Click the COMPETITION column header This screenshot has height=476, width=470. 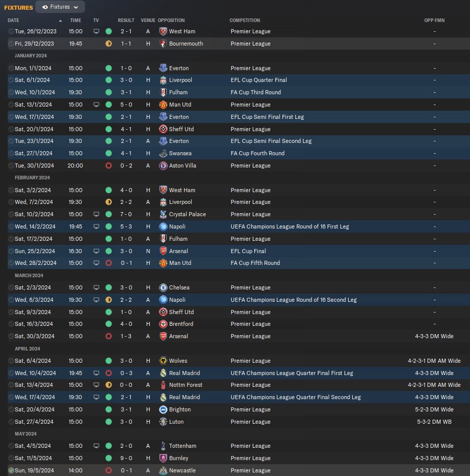coord(244,20)
